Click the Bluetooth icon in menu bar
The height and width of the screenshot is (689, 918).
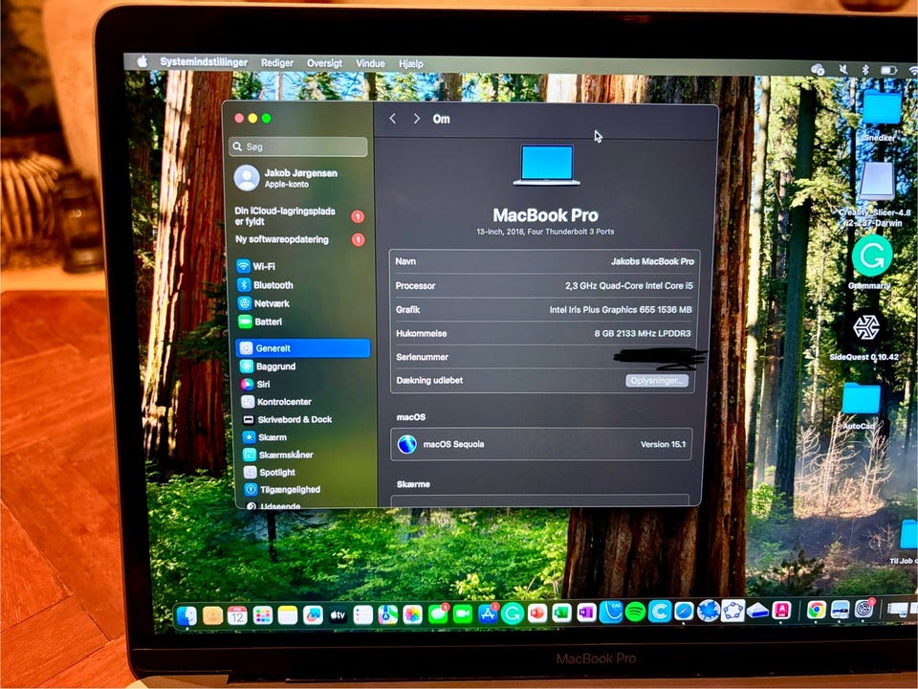coord(864,69)
